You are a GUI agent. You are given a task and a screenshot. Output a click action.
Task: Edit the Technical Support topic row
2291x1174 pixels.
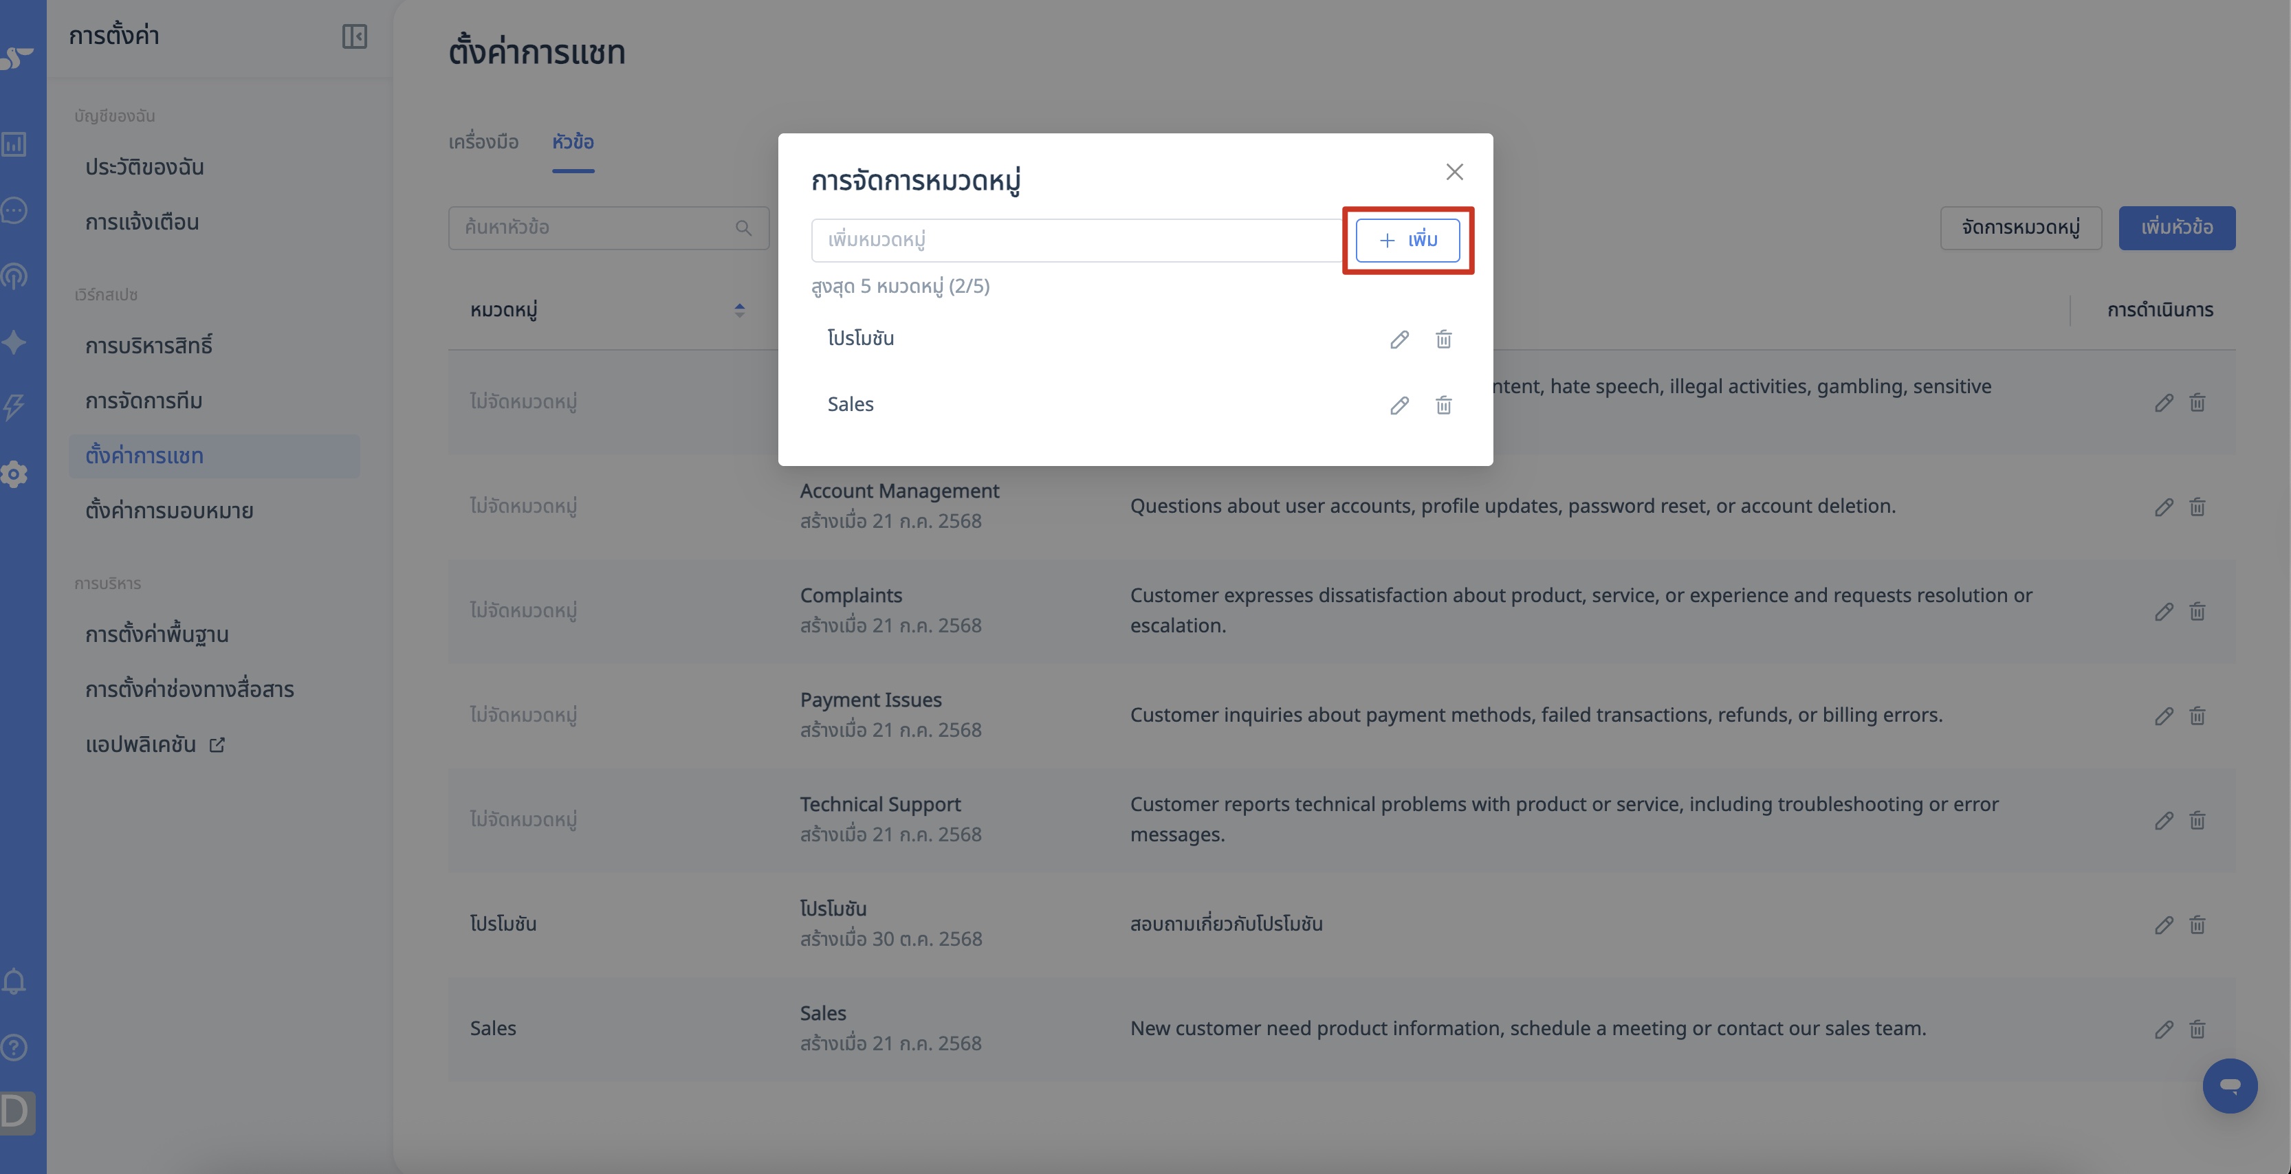(2164, 820)
